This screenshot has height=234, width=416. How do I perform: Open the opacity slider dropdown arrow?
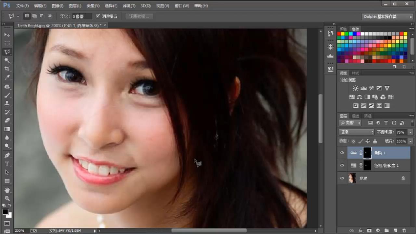point(411,132)
